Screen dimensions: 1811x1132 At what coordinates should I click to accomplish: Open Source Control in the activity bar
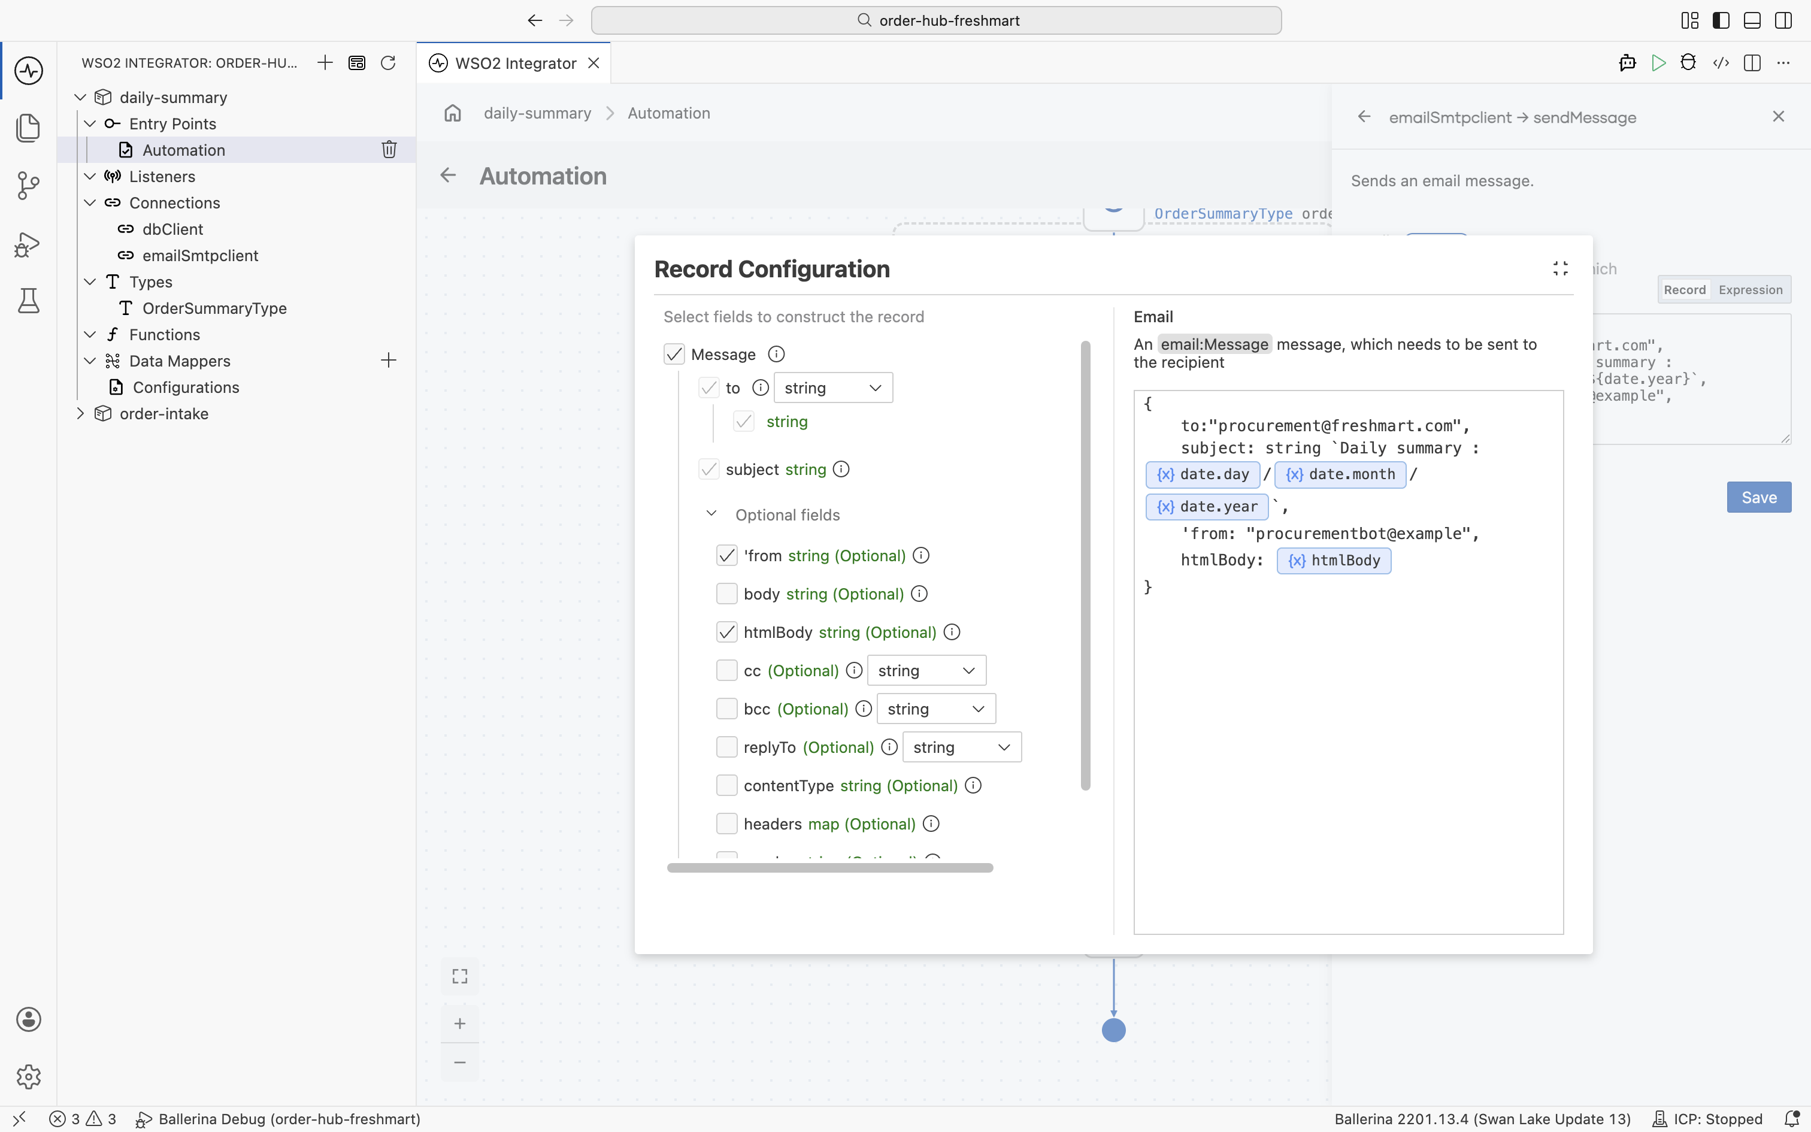28,186
